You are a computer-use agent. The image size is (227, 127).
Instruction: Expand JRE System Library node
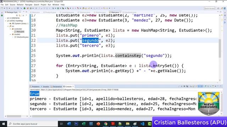click(x=8, y=24)
